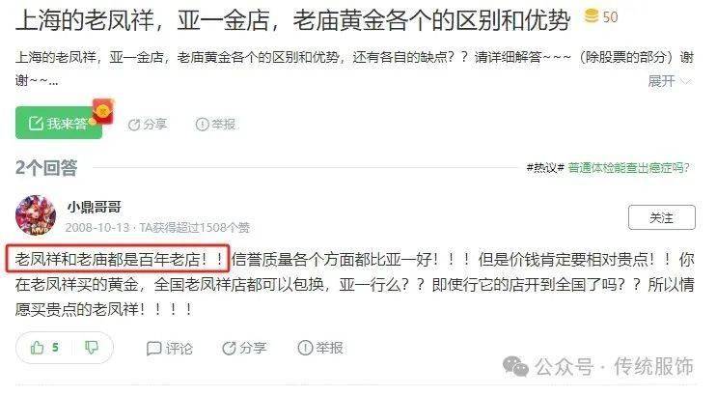
Task: Share the answer via bottom 分享 icon
Action: point(244,348)
